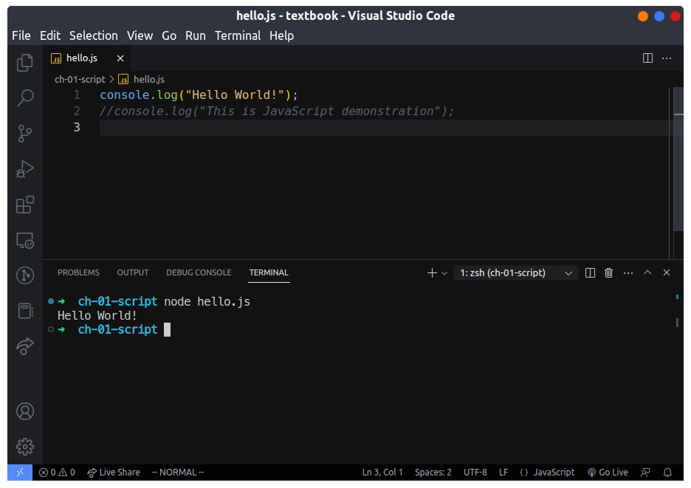Image resolution: width=691 pixels, height=488 pixels.
Task: Click the terminal prompt cursor
Action: [x=167, y=330]
